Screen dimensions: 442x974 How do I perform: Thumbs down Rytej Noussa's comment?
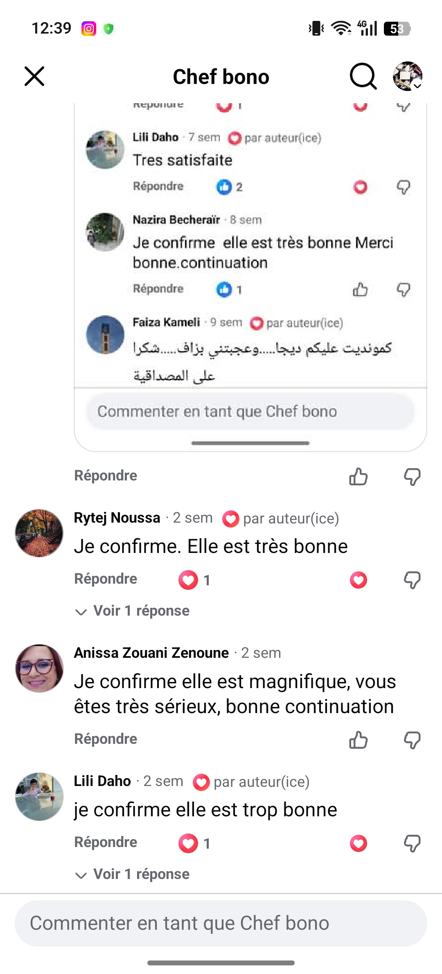[x=412, y=580]
